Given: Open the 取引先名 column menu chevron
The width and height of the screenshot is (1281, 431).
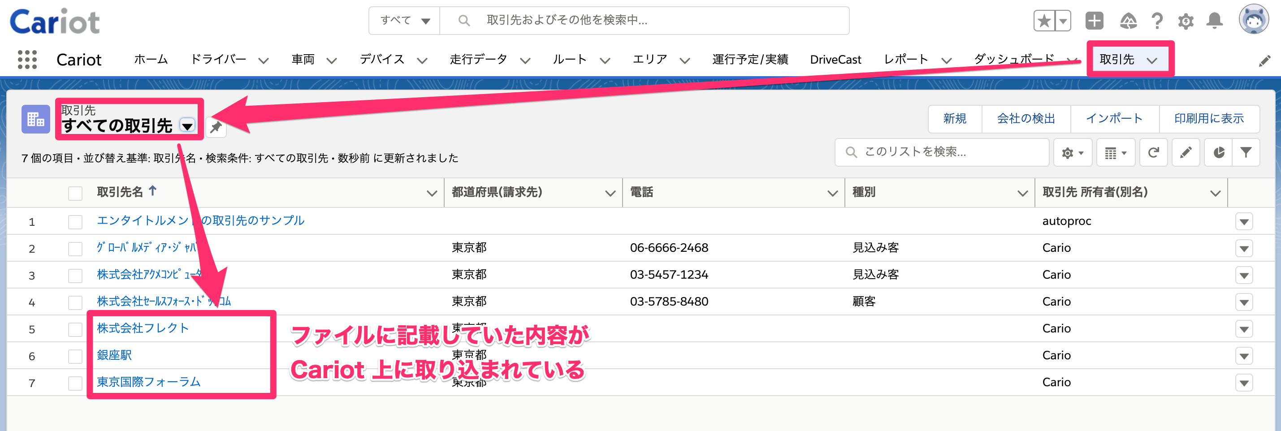Looking at the screenshot, I should click(432, 194).
